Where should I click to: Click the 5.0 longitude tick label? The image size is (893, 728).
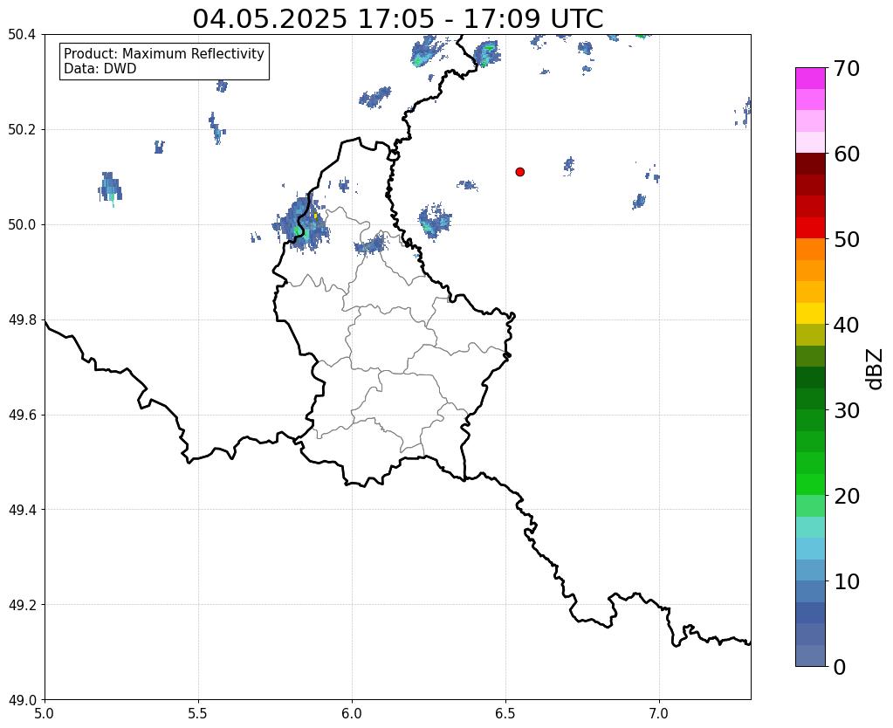pos(45,713)
